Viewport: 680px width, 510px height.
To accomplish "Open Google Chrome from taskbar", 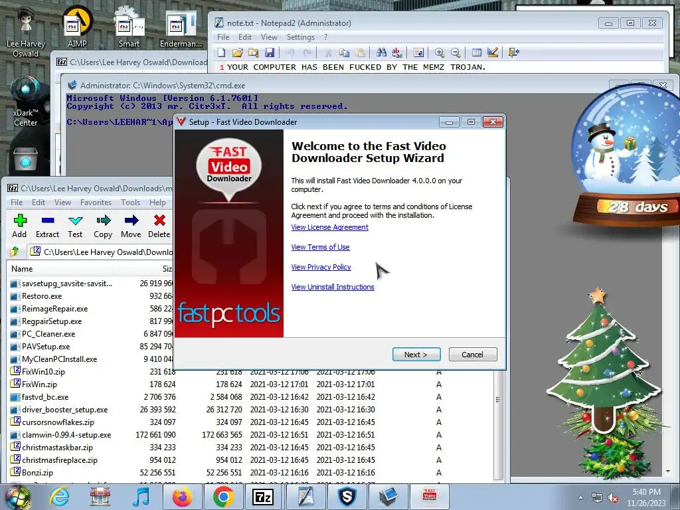I will [x=223, y=497].
